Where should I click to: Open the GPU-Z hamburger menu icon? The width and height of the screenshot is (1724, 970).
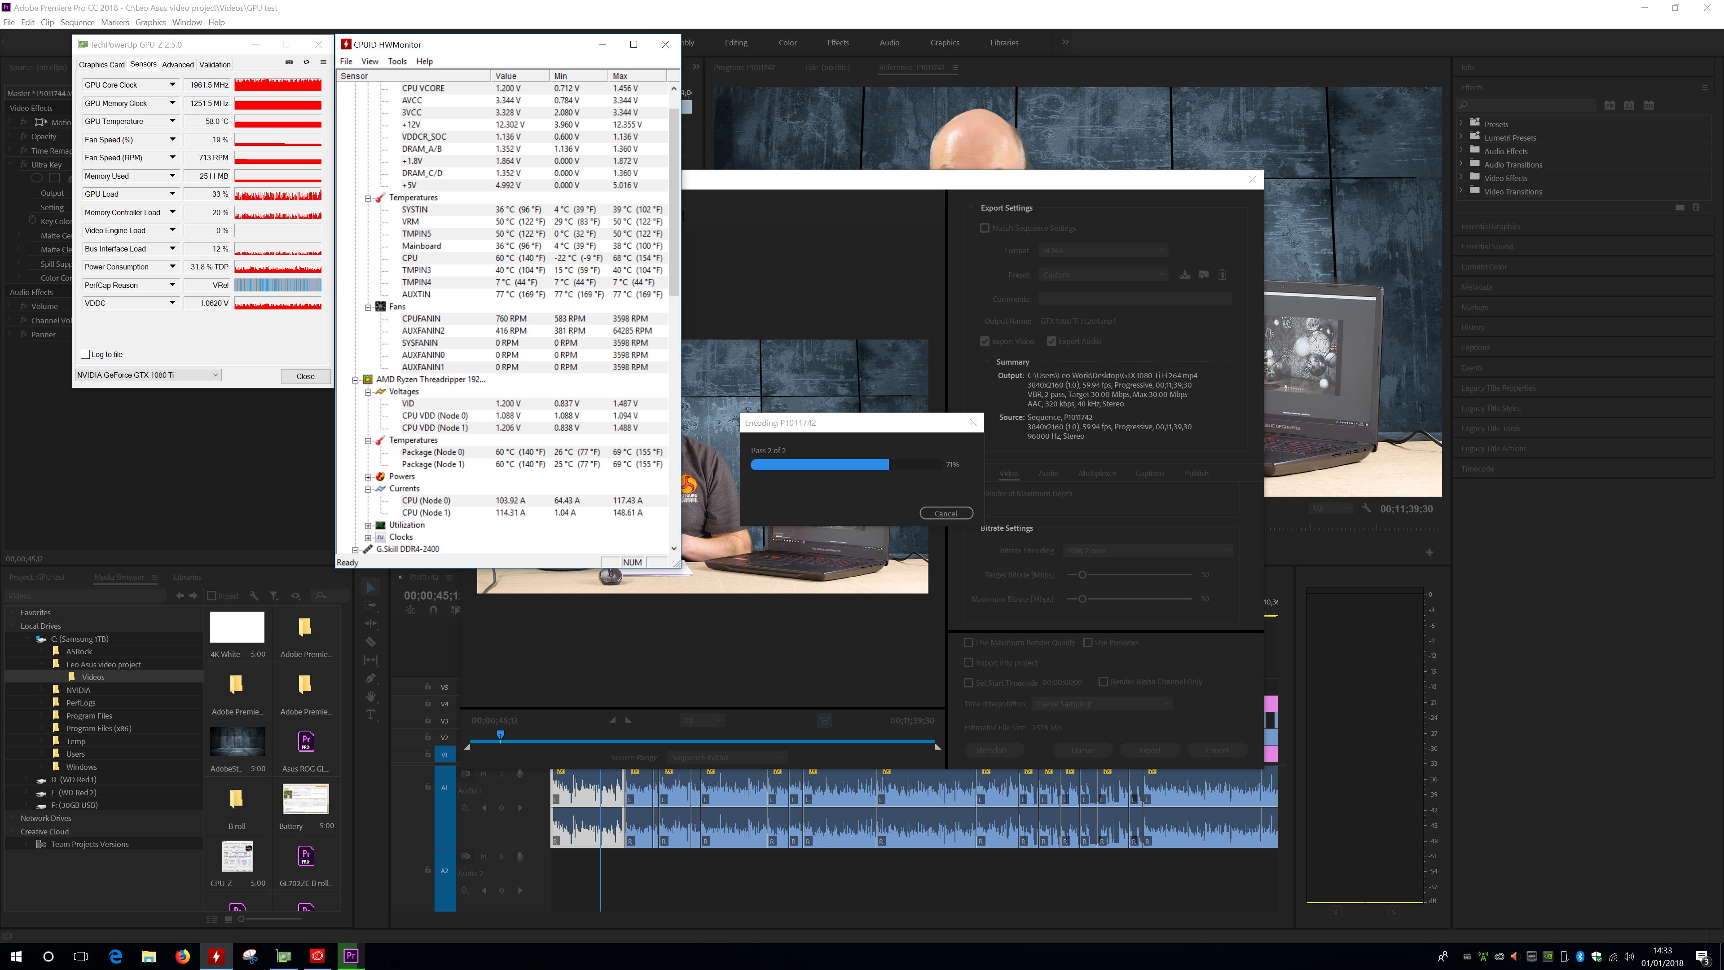click(x=323, y=62)
